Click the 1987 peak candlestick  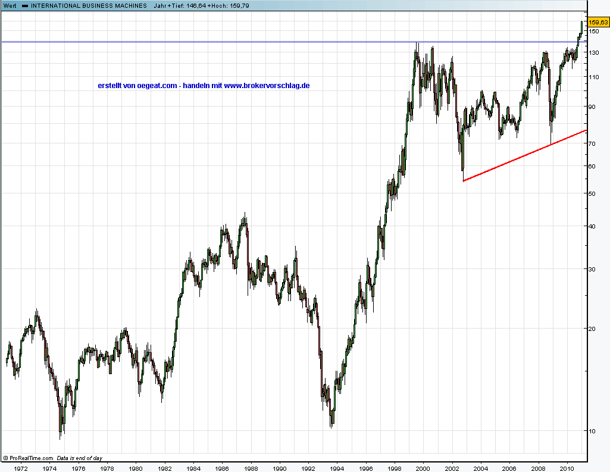(245, 222)
